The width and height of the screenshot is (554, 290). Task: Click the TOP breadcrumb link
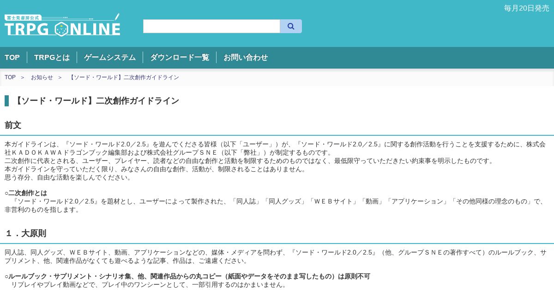coord(10,77)
